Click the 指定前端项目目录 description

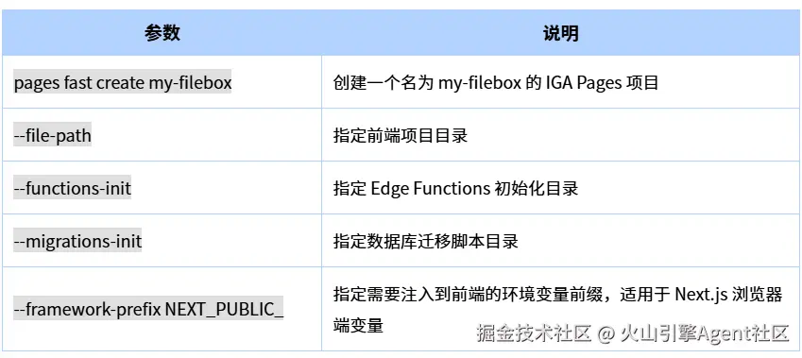click(x=401, y=135)
